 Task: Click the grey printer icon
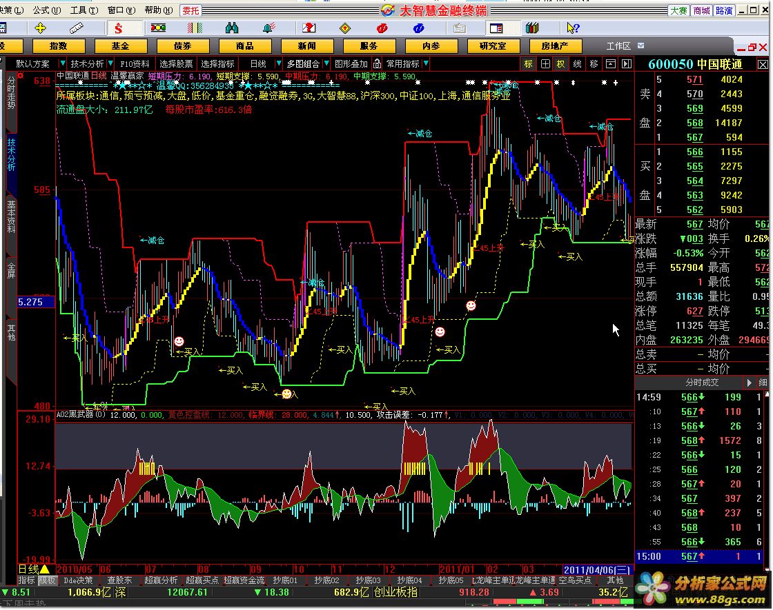click(x=460, y=28)
